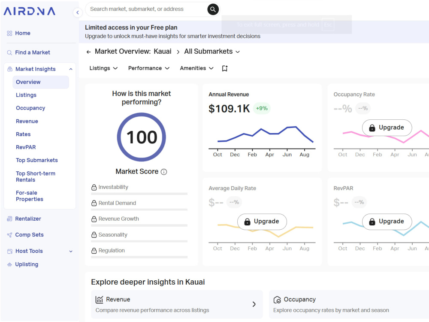This screenshot has height=322, width=429.
Task: Open the Rentalizer tool link
Action: click(28, 219)
